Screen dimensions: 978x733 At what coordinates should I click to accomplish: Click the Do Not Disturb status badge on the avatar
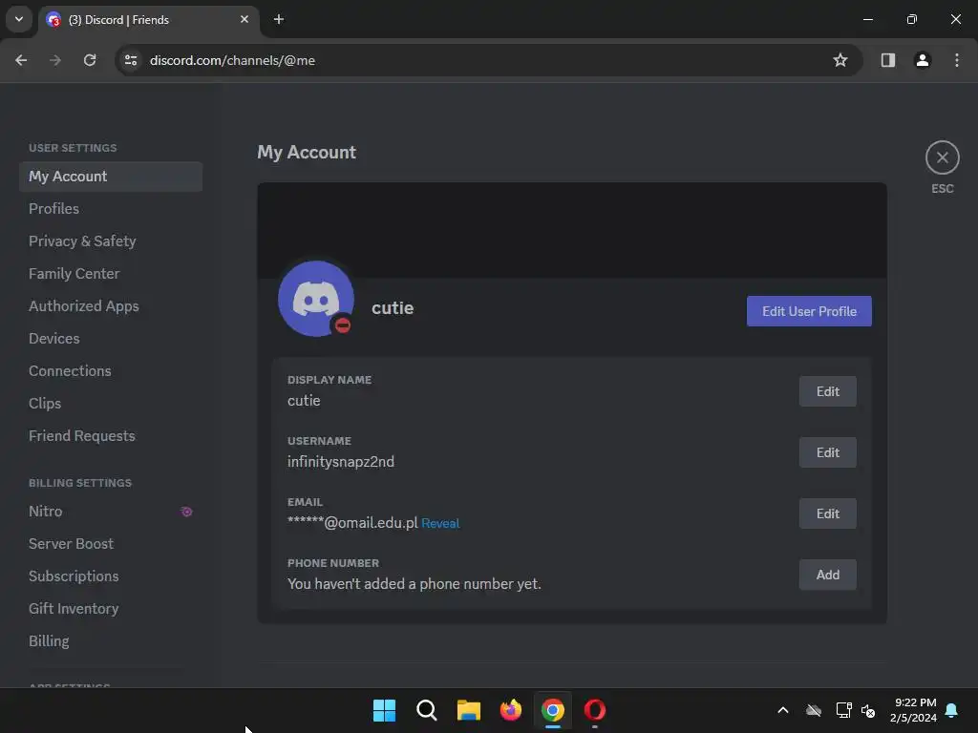[x=343, y=325]
